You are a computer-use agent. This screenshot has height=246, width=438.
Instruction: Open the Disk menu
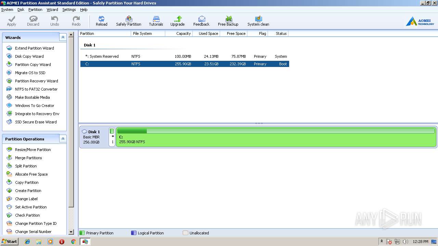pos(21,10)
